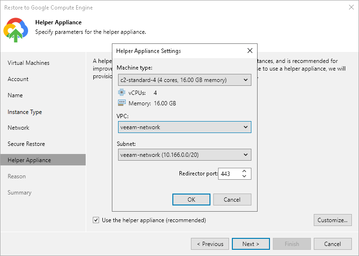Go to the Network wizard step
The width and height of the screenshot is (359, 256).
click(18, 128)
